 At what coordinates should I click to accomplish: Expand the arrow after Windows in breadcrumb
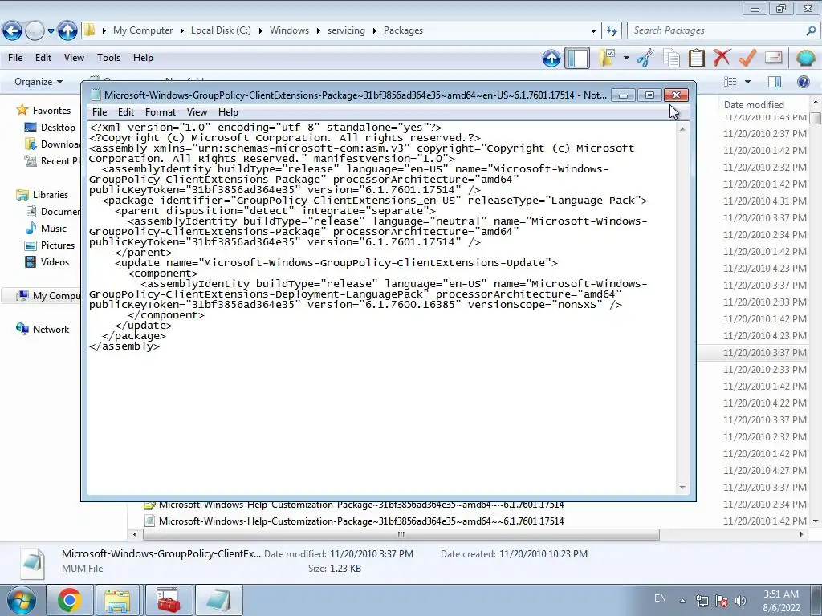[318, 31]
